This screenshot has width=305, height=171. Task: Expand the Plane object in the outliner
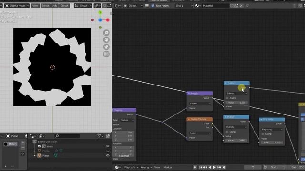35,155
